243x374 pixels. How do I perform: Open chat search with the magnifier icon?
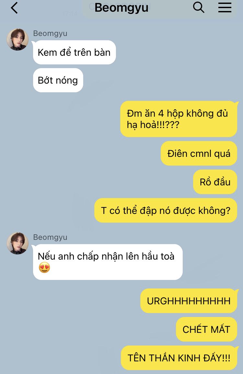(x=198, y=7)
